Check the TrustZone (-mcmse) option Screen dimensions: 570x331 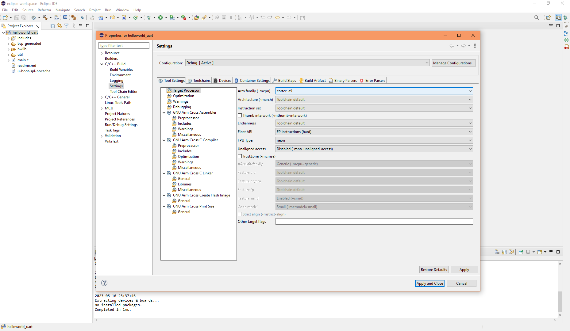pos(240,156)
